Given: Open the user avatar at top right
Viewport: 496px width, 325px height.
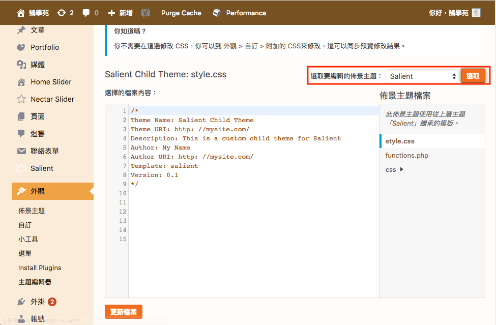Looking at the screenshot, I should [x=476, y=13].
